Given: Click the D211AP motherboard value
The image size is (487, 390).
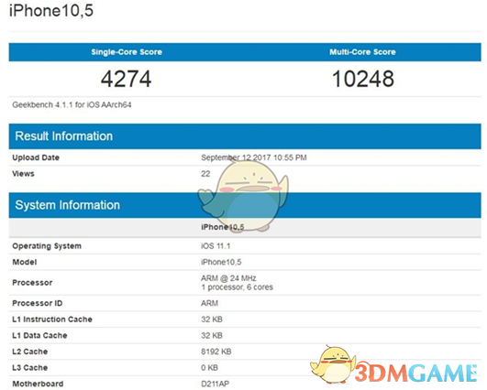Looking at the screenshot, I should (x=216, y=384).
